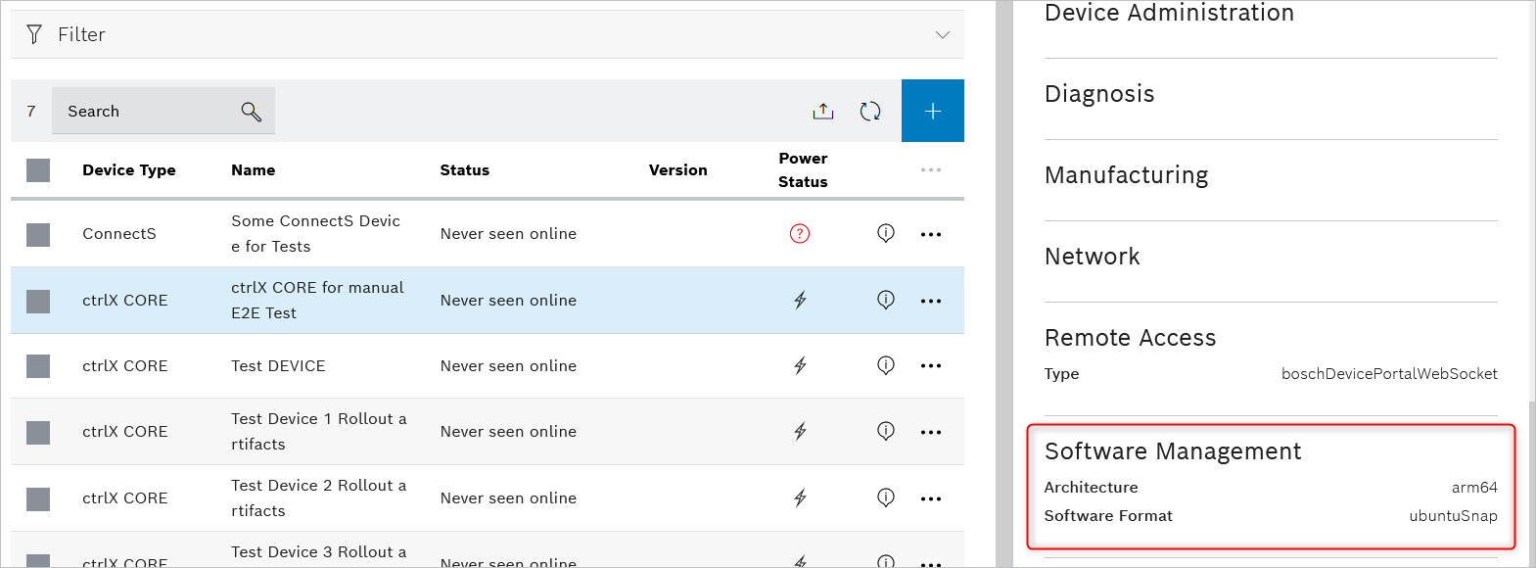1536x568 pixels.
Task: Click power bolt icon for Test Device 1
Action: pos(800,431)
